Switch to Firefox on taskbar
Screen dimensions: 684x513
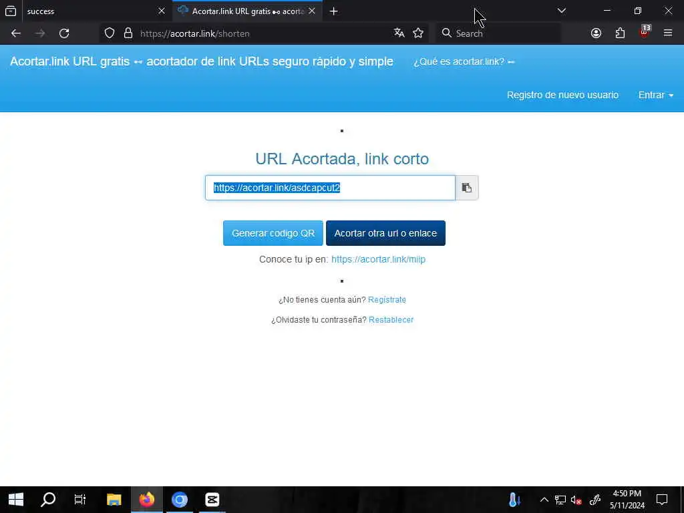point(147,500)
